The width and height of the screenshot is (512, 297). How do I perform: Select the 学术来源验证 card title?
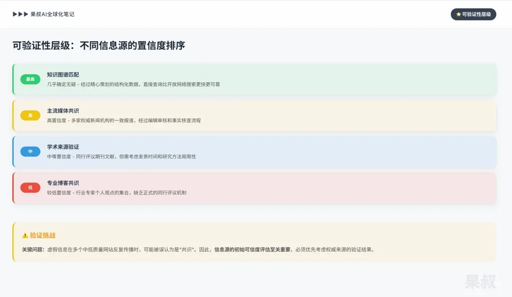click(x=63, y=147)
